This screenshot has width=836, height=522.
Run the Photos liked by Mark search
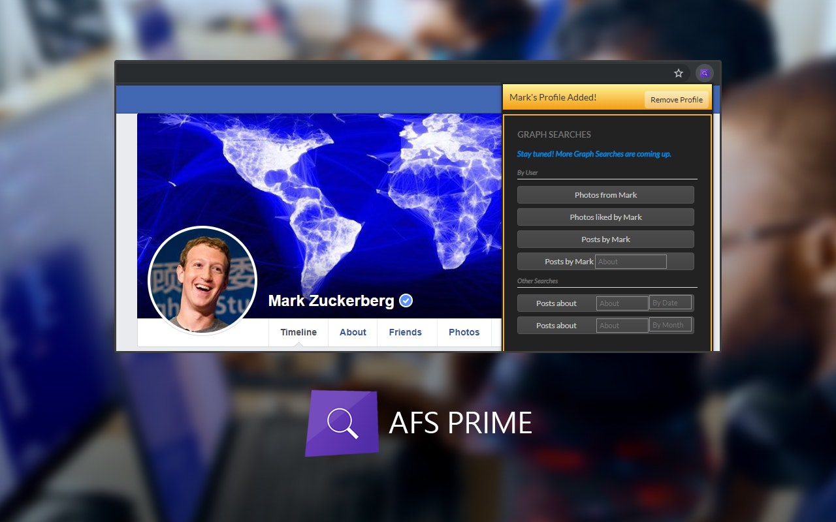click(x=605, y=217)
